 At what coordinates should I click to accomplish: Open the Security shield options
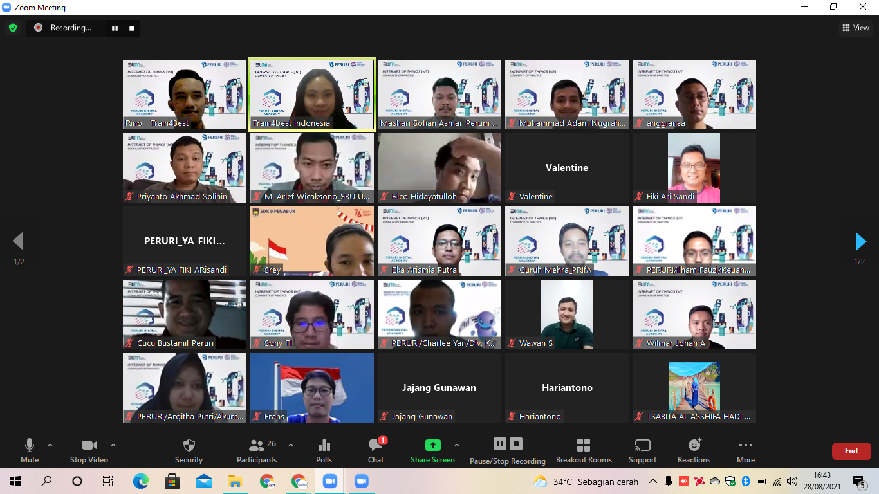pyautogui.click(x=189, y=450)
